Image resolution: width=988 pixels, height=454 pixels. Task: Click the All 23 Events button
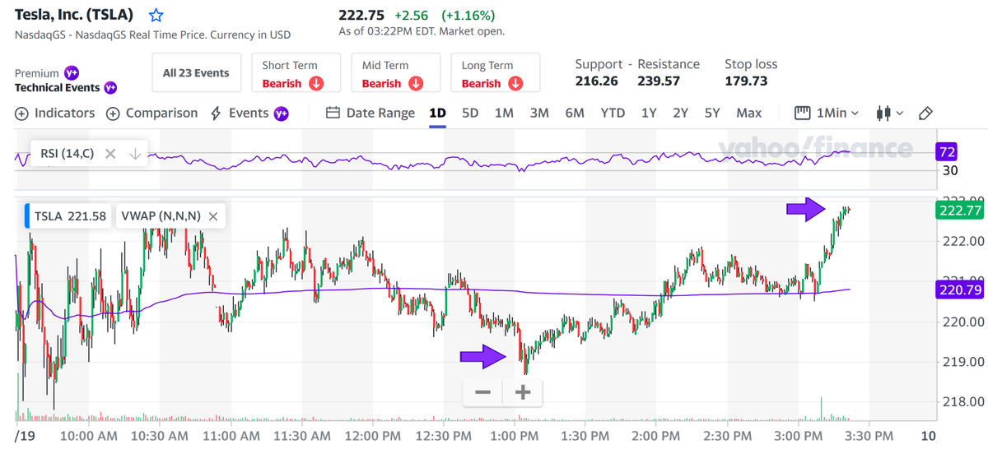pyautogui.click(x=196, y=72)
